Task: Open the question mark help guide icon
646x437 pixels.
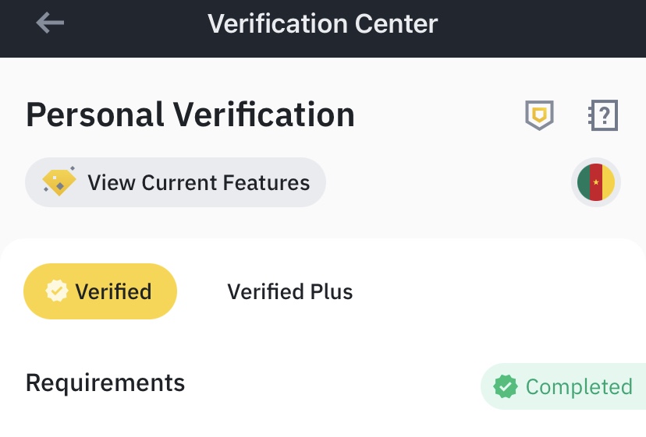Action: (x=602, y=116)
